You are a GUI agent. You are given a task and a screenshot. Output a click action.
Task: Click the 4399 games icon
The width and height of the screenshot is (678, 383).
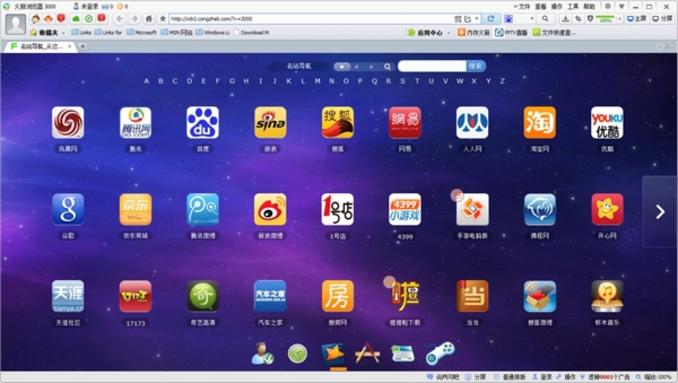tap(405, 209)
